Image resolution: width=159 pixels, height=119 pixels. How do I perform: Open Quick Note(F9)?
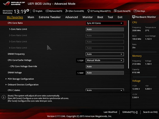tap(122, 11)
